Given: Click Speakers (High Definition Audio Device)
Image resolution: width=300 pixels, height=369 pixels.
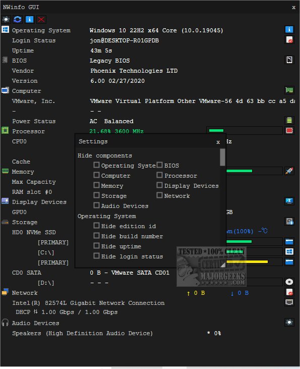Looking at the screenshot, I should pyautogui.click(x=83, y=334).
